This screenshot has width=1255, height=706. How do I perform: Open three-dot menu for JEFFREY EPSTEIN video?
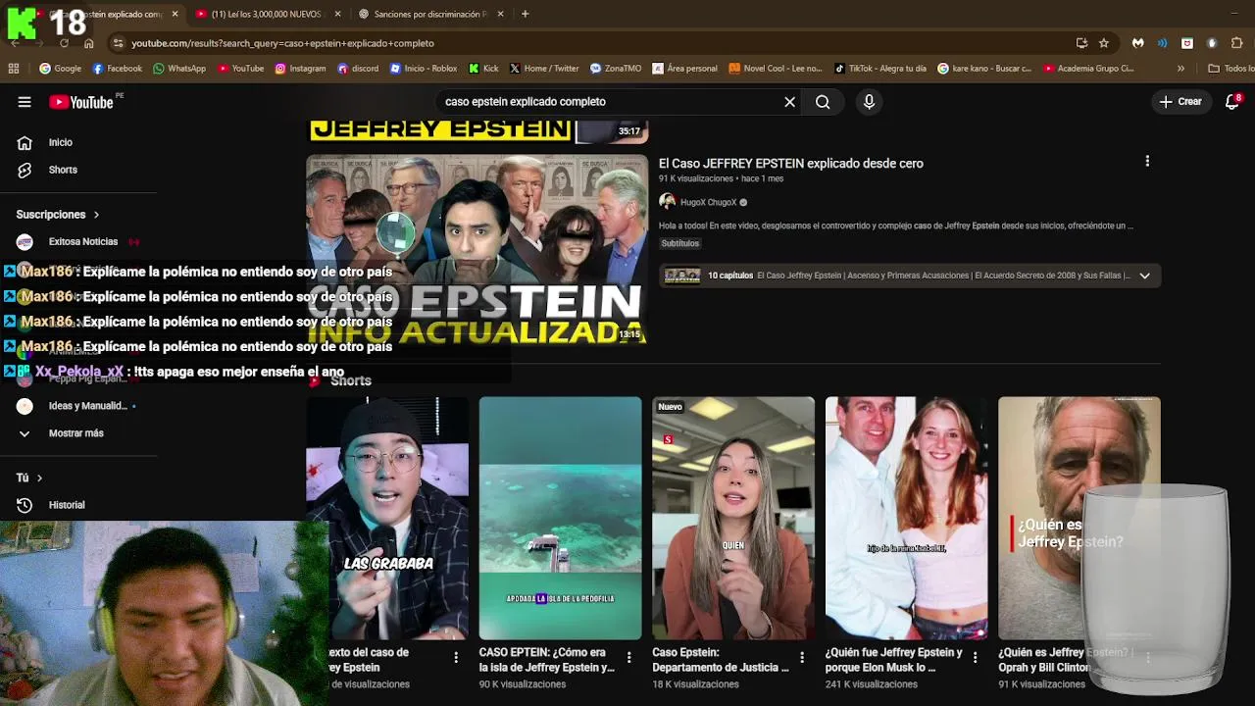point(1147,161)
